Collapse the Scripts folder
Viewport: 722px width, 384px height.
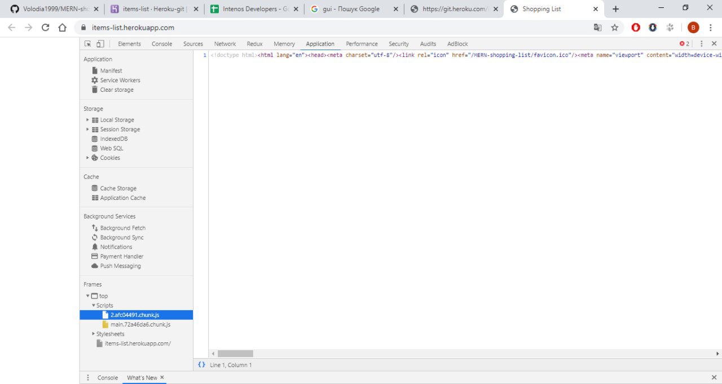click(94, 306)
